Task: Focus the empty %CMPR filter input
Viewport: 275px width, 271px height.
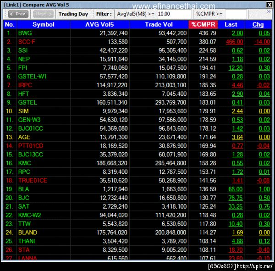Action: tap(236, 14)
